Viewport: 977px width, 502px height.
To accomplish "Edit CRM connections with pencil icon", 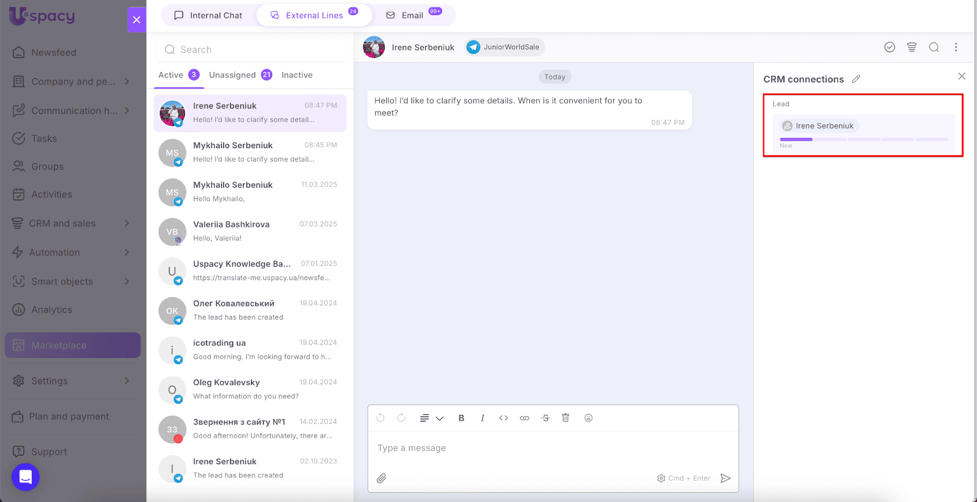I will coord(856,79).
